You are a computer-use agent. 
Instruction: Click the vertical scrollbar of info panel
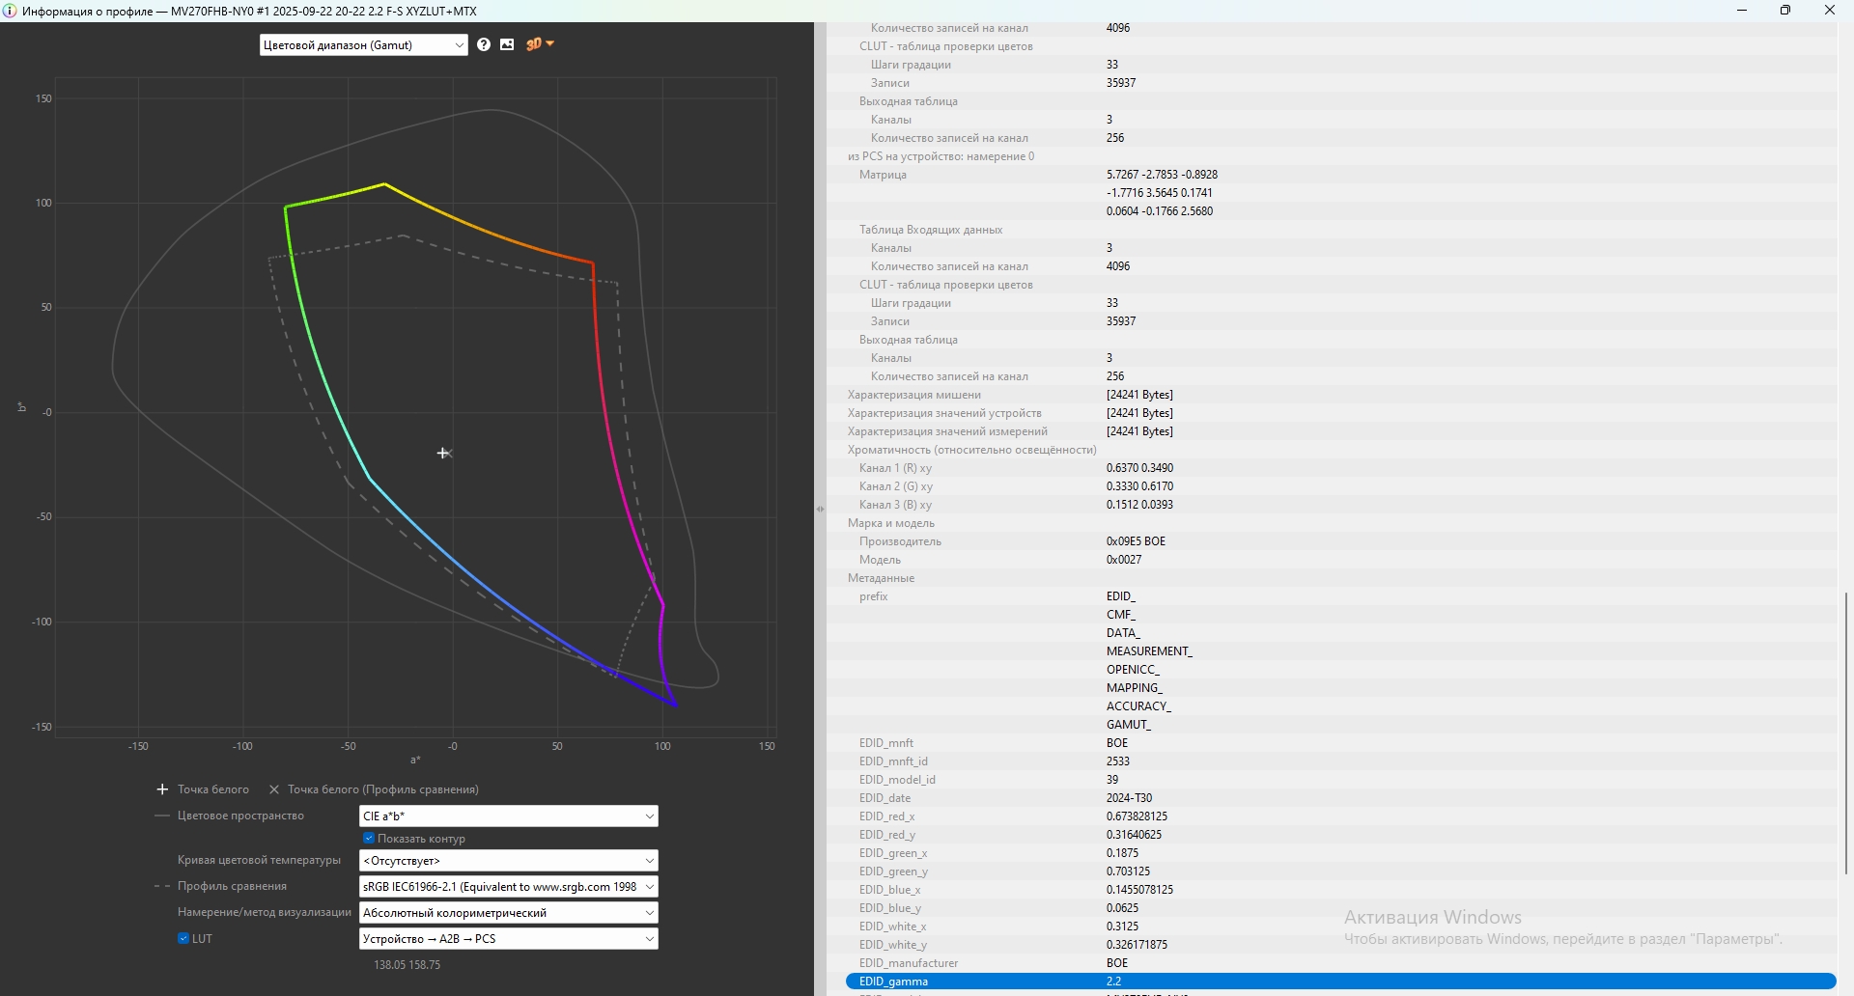click(x=1845, y=733)
